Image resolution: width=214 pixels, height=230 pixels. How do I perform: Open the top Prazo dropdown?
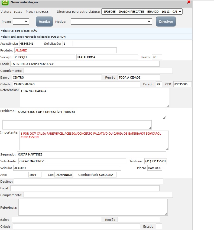[21, 22]
